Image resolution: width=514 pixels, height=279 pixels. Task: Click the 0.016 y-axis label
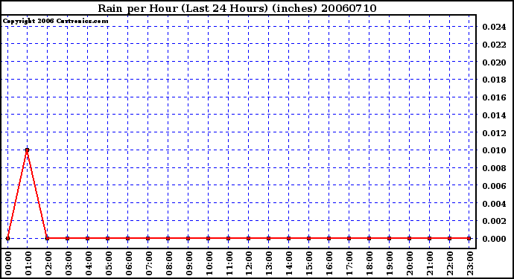tap(494, 97)
